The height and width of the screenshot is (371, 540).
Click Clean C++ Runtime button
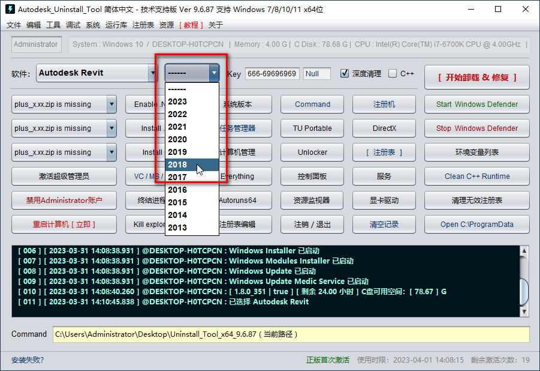pyautogui.click(x=477, y=176)
